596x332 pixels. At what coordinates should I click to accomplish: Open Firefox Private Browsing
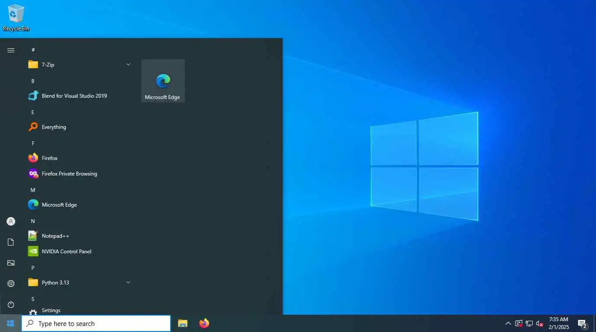coord(80,174)
